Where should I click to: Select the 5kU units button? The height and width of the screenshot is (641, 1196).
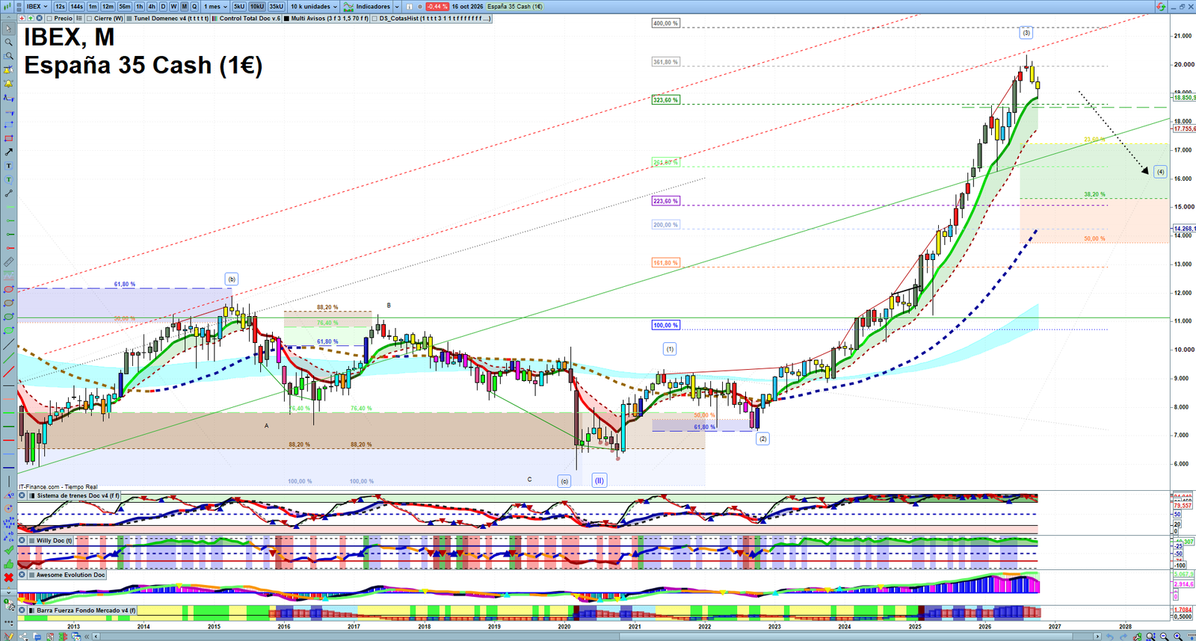(x=239, y=7)
